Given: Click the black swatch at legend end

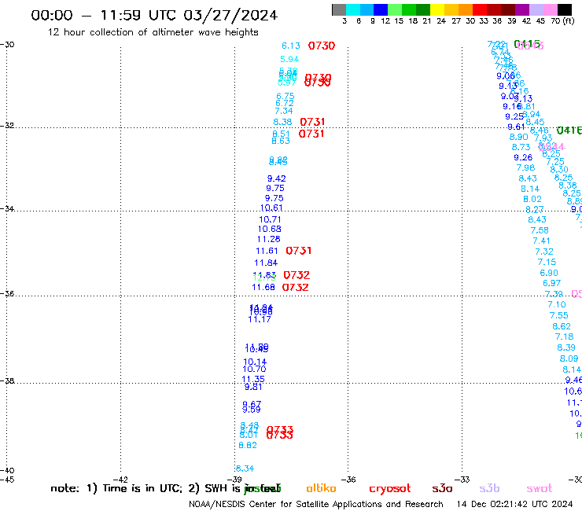Looking at the screenshot, I should (x=565, y=9).
